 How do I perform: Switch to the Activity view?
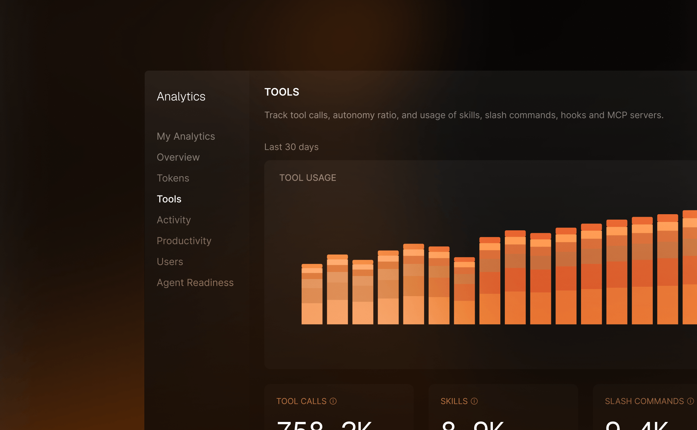click(x=174, y=220)
